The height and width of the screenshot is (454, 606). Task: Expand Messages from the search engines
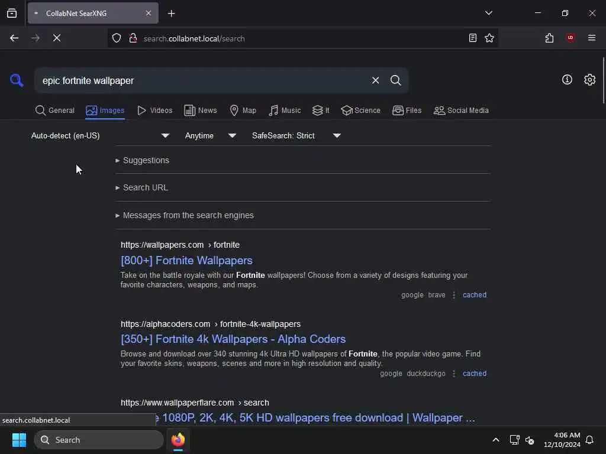(185, 215)
